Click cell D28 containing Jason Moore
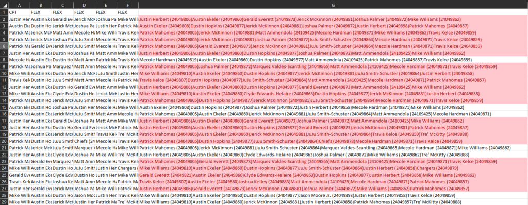The height and width of the screenshot is (205, 528). pos(84,195)
